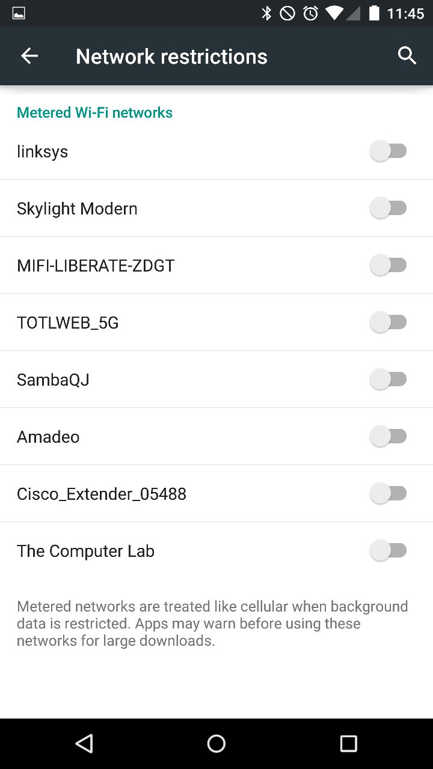
Task: Tap the back arrow icon
Action: [29, 56]
